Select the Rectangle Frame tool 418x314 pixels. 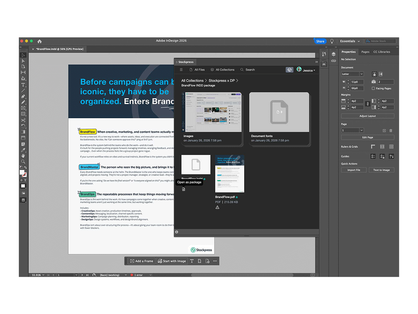[23, 108]
